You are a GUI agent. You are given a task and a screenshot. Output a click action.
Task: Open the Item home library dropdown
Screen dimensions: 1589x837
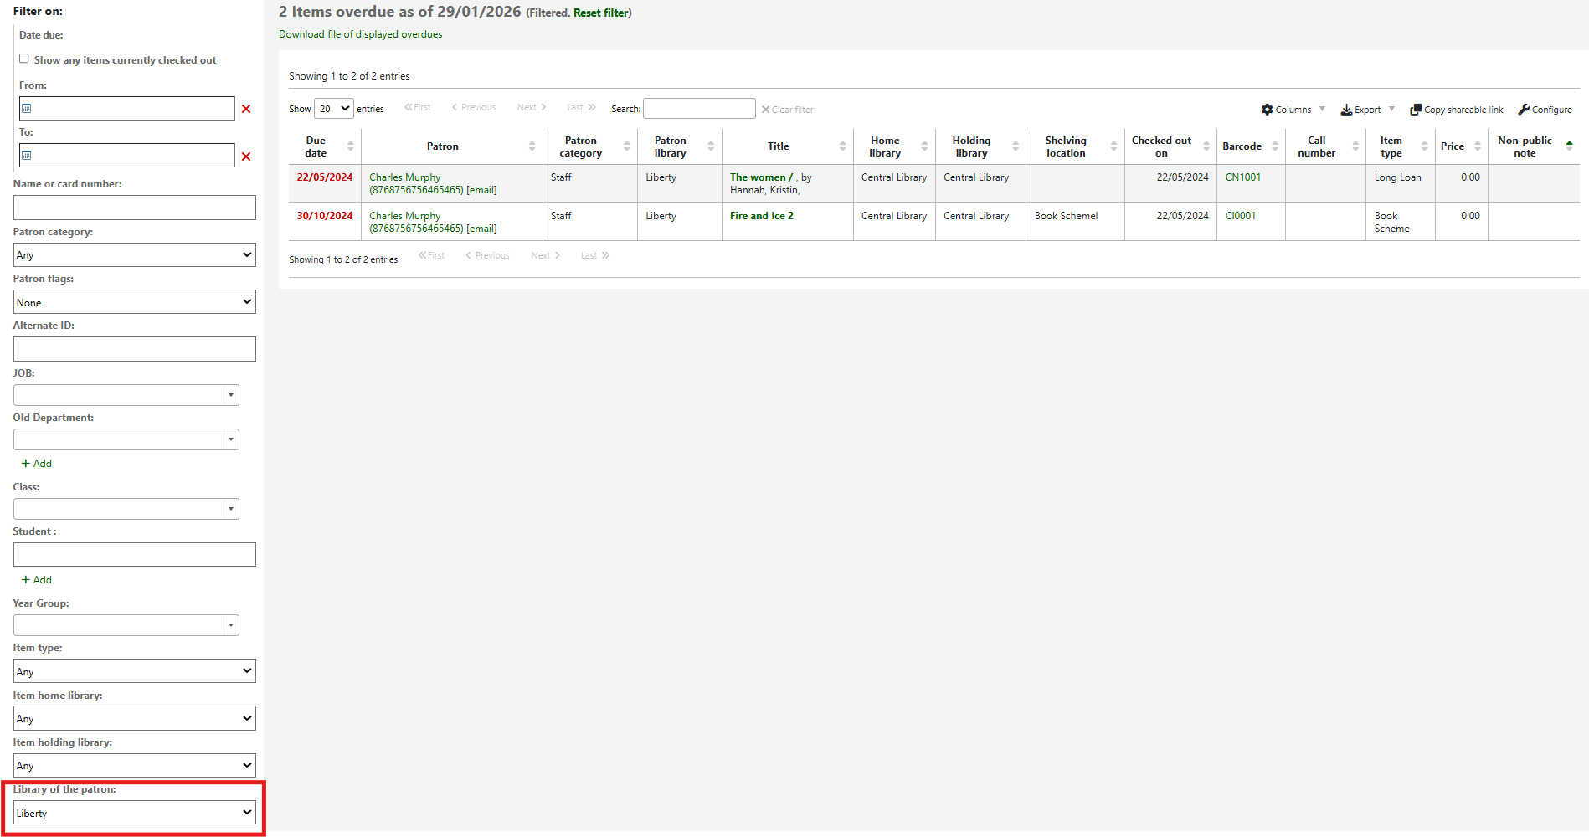(x=135, y=718)
